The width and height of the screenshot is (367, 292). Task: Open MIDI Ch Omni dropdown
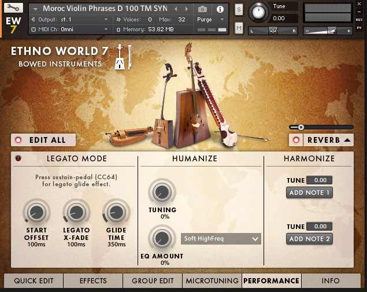pyautogui.click(x=106, y=29)
